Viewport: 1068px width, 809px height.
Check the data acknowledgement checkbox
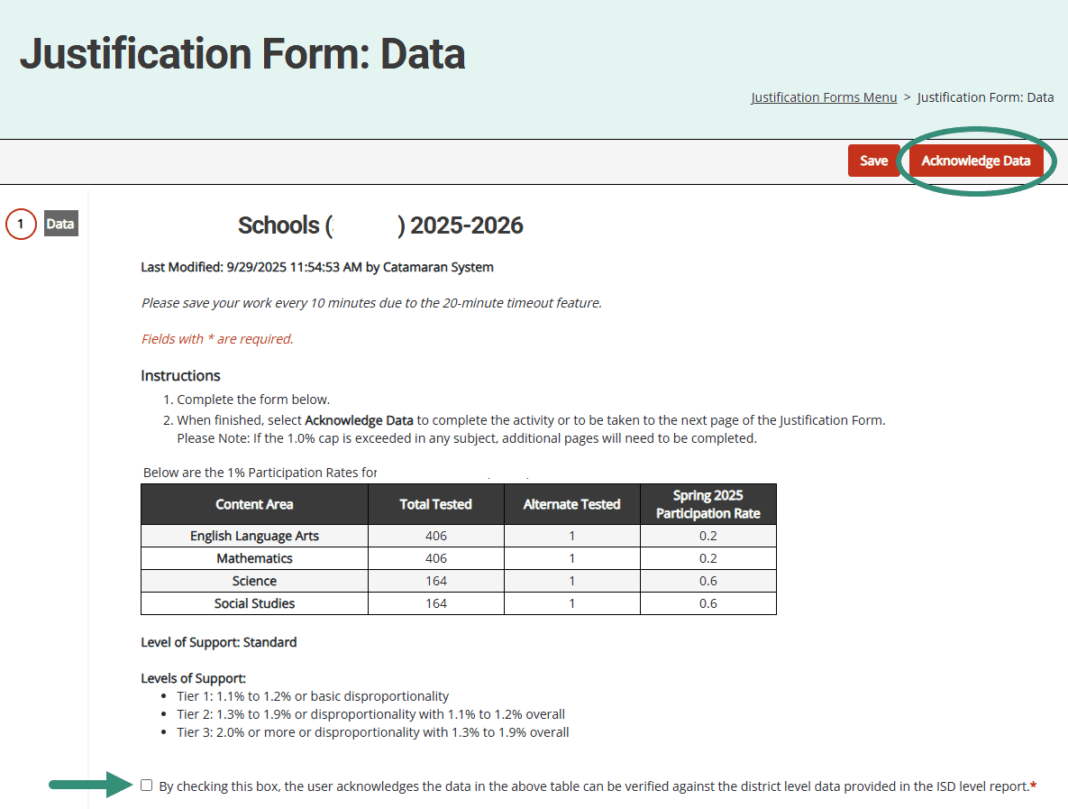click(x=146, y=786)
